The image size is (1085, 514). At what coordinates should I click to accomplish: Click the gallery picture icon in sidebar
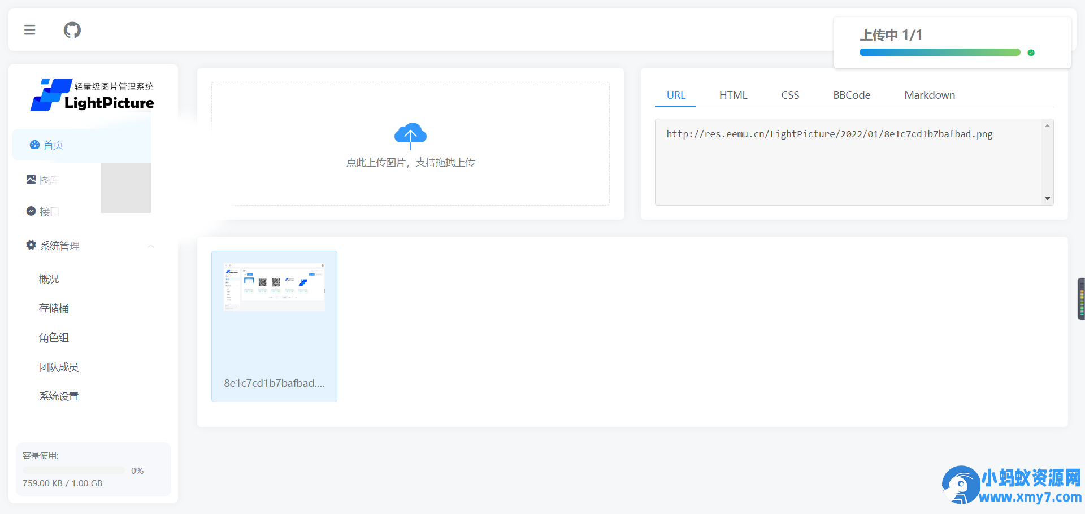point(31,180)
